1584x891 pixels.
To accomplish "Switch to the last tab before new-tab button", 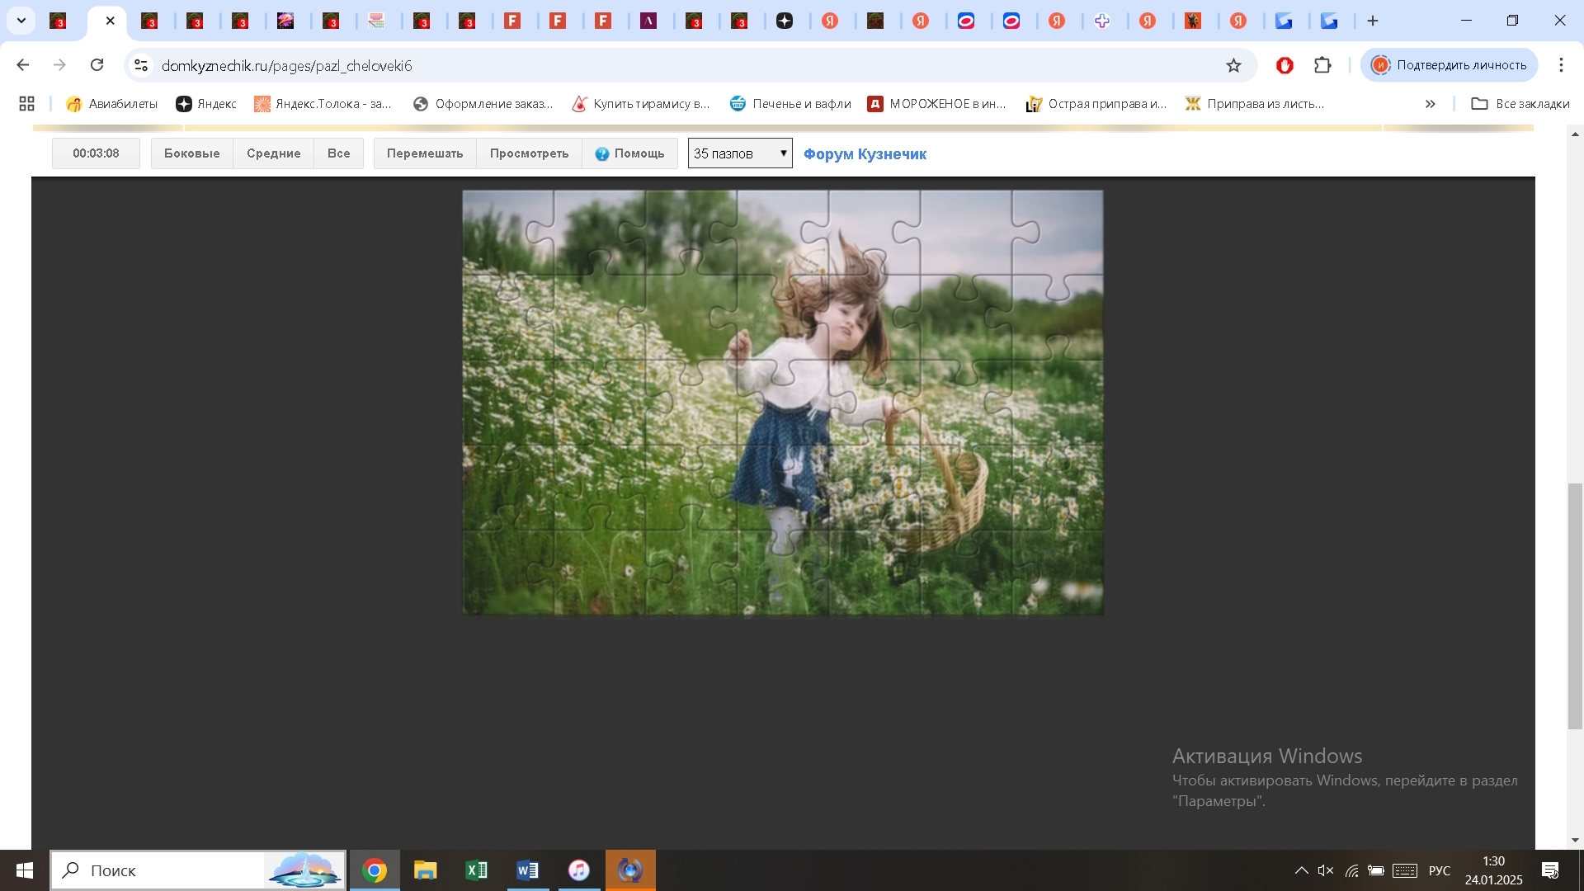I will (x=1330, y=21).
